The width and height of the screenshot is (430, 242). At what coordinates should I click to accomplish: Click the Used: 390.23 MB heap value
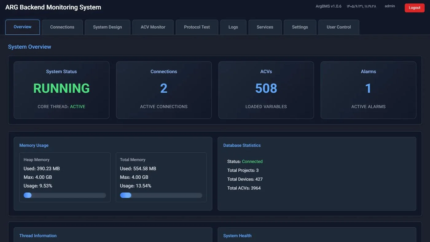coord(42,169)
